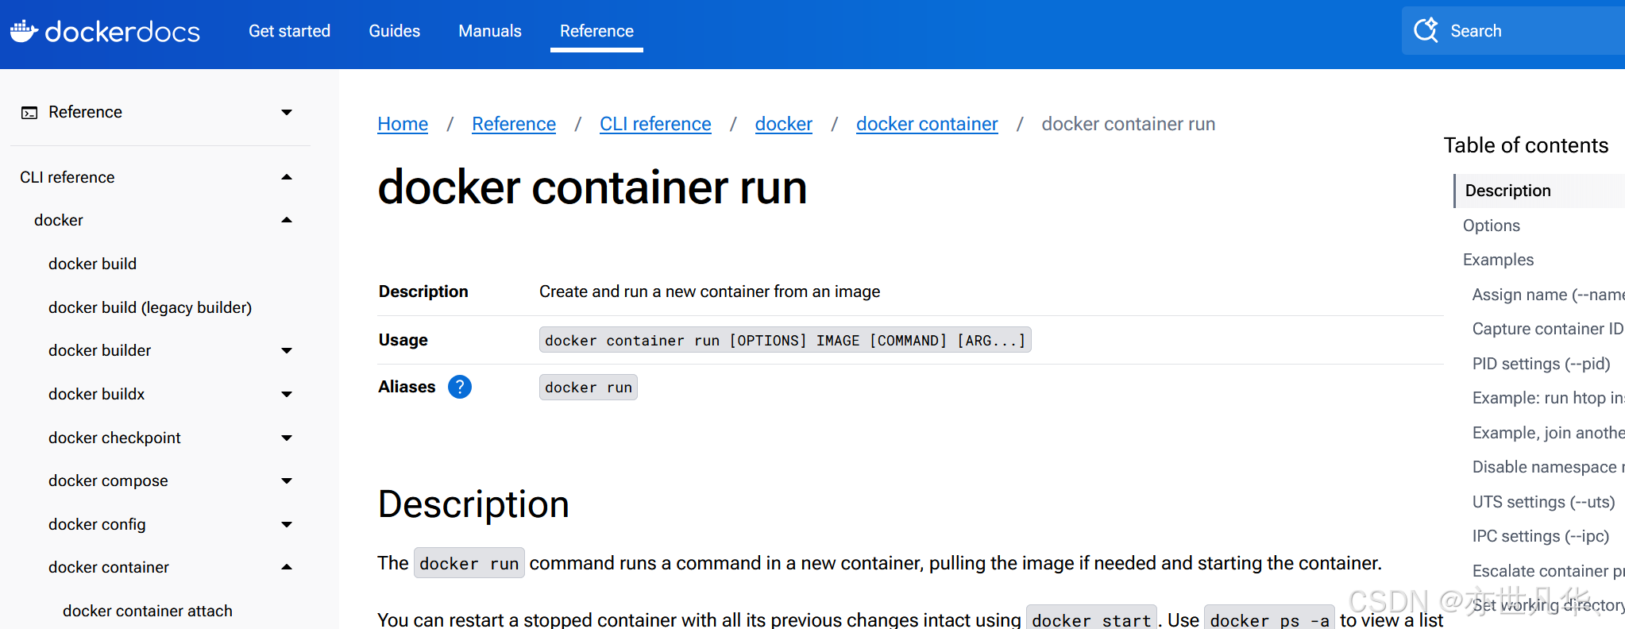Viewport: 1625px width, 629px height.
Task: Open the CLI reference breadcrumb link
Action: click(655, 124)
